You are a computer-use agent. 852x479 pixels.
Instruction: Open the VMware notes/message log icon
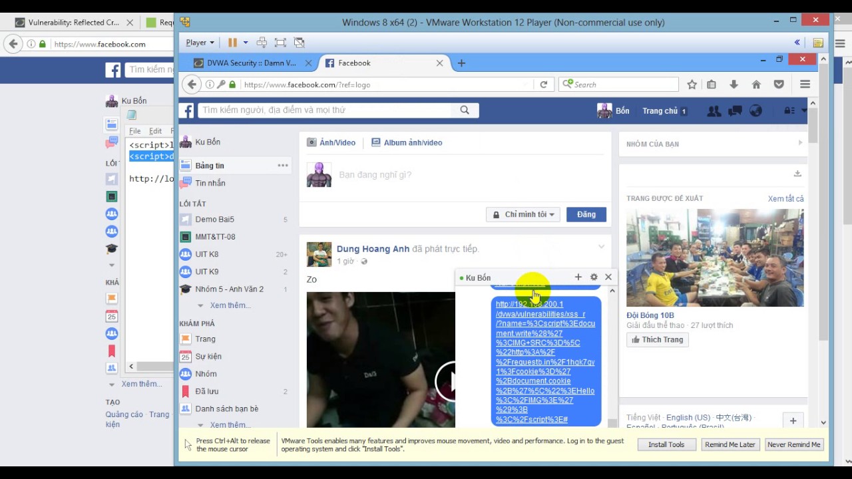(x=818, y=43)
